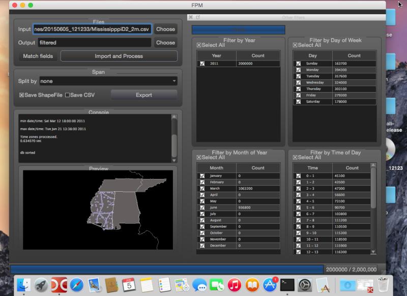The height and width of the screenshot is (296, 407).
Task: Toggle the 8 – 9 time row checkbox
Action: tap(299, 227)
